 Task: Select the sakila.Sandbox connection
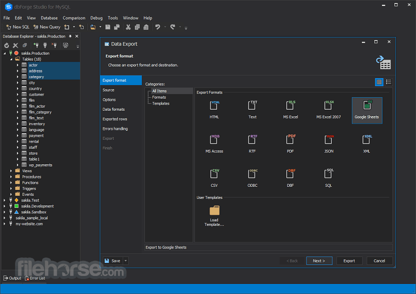(x=34, y=212)
